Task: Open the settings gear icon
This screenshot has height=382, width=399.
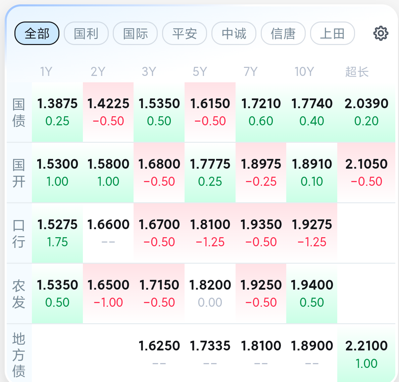Action: (x=381, y=33)
